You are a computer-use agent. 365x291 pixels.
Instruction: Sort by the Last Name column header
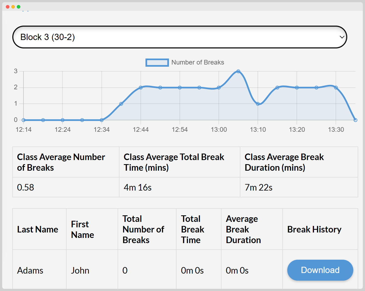pyautogui.click(x=38, y=229)
